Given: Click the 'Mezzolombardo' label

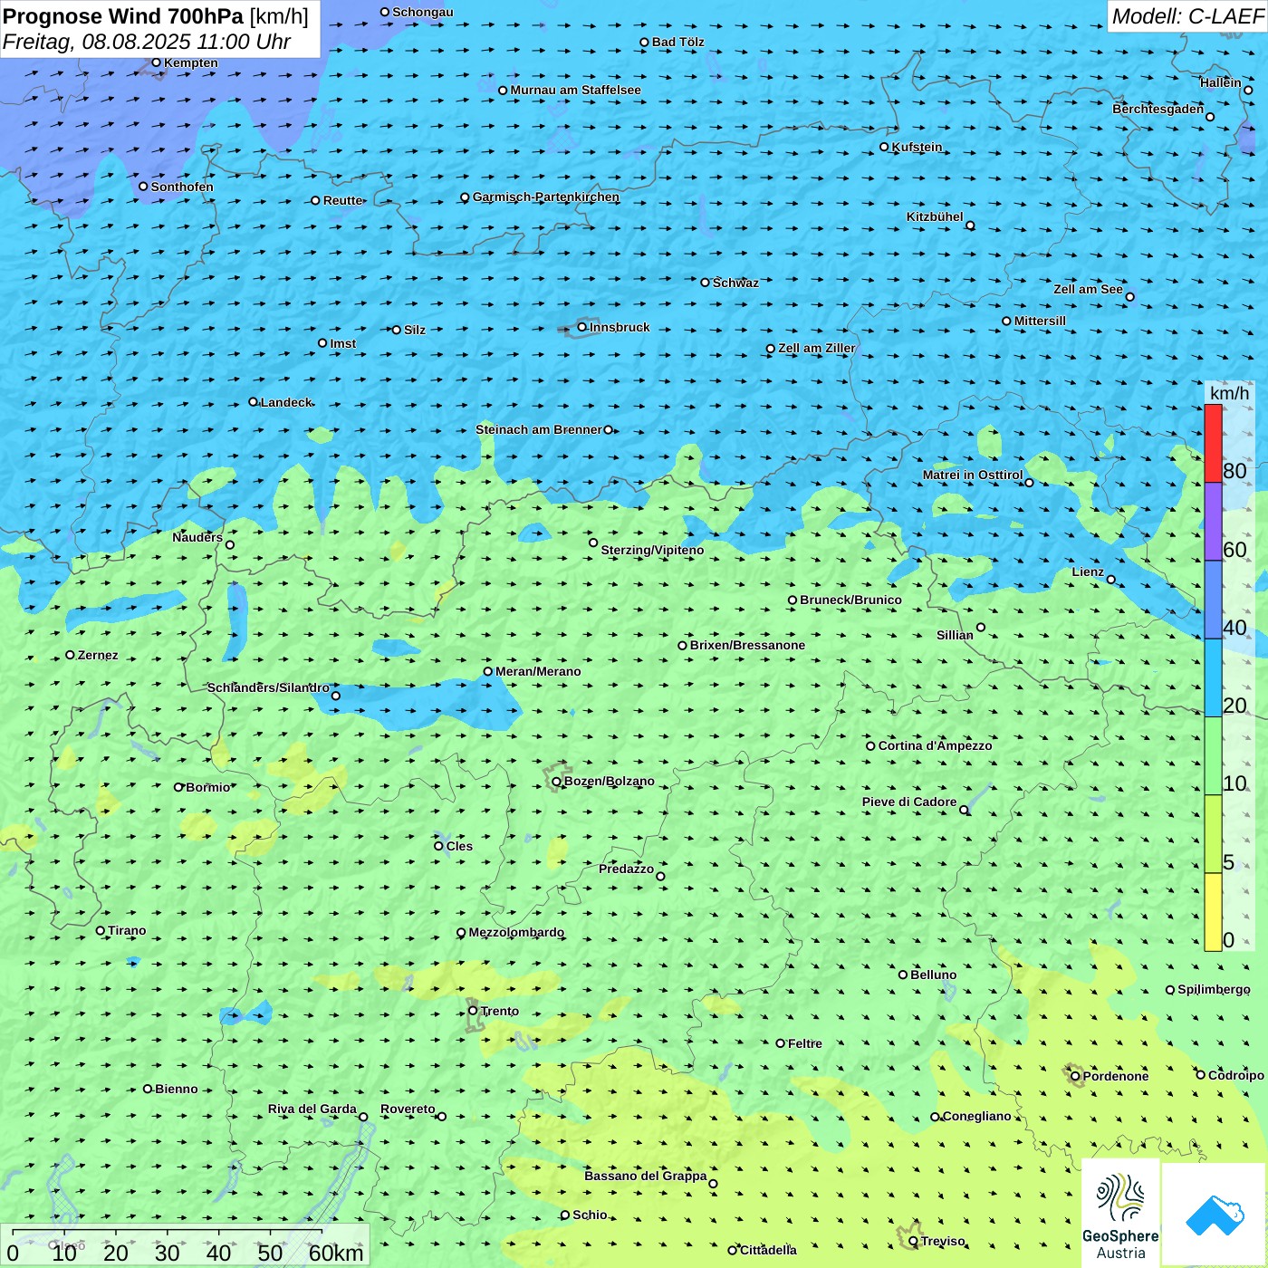Looking at the screenshot, I should (517, 932).
